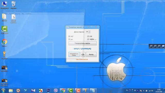Open the Компьютер desktop icon
The height and width of the screenshot is (93, 165).
coord(4,5)
